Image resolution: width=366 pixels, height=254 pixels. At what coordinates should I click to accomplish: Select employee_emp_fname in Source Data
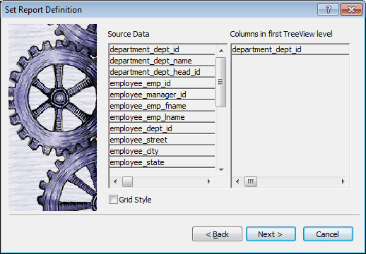[x=162, y=106]
